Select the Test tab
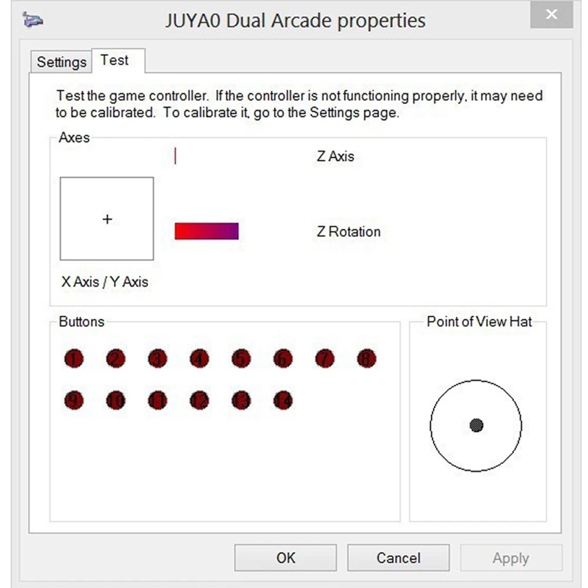This screenshot has height=588, width=588. click(115, 60)
